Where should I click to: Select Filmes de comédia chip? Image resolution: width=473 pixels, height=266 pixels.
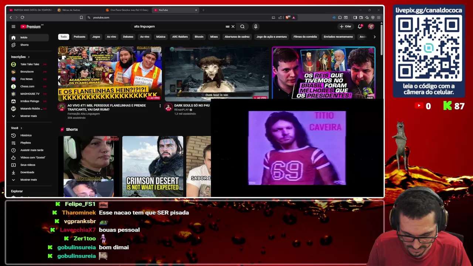(x=305, y=37)
